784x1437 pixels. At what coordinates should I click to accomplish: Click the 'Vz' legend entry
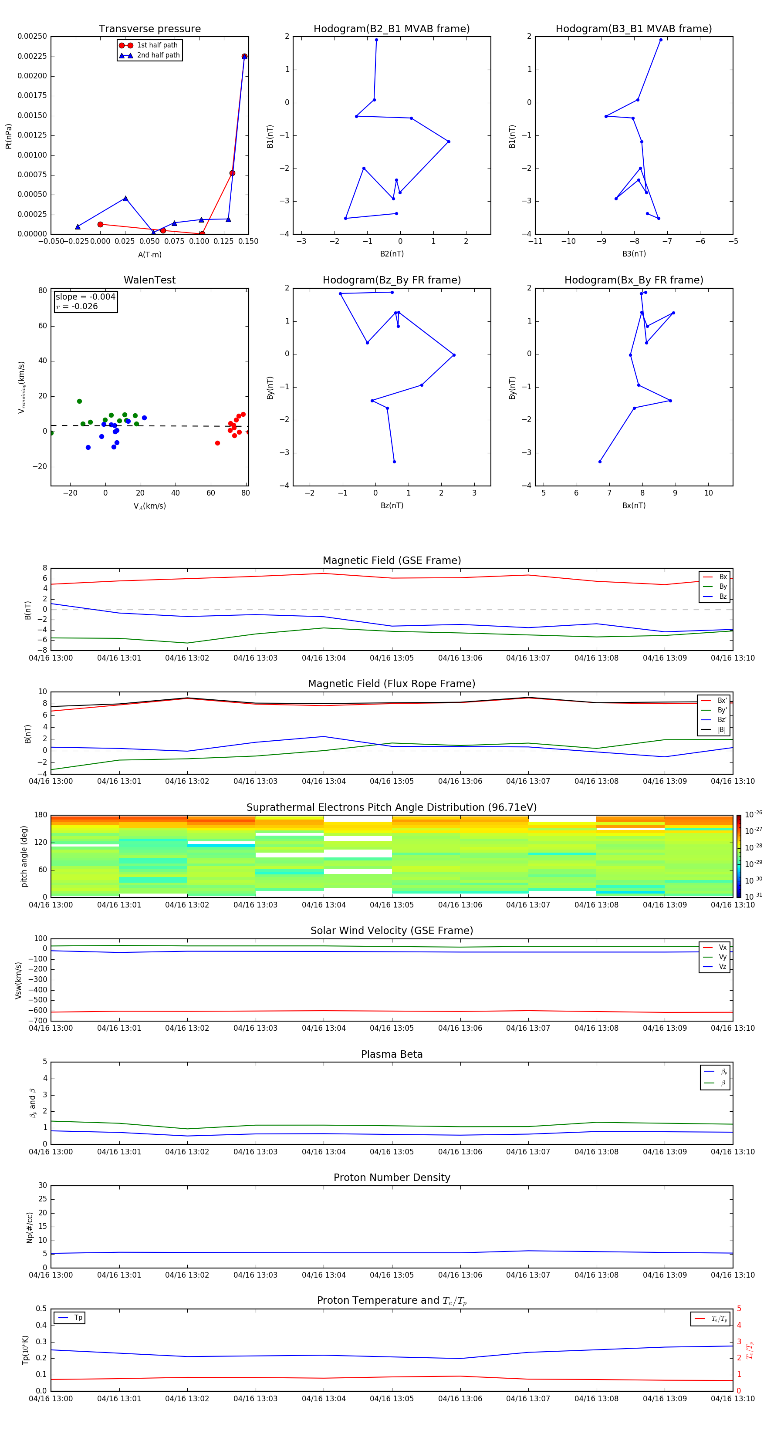point(715,967)
